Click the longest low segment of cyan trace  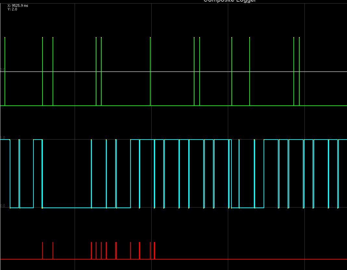tap(67, 208)
